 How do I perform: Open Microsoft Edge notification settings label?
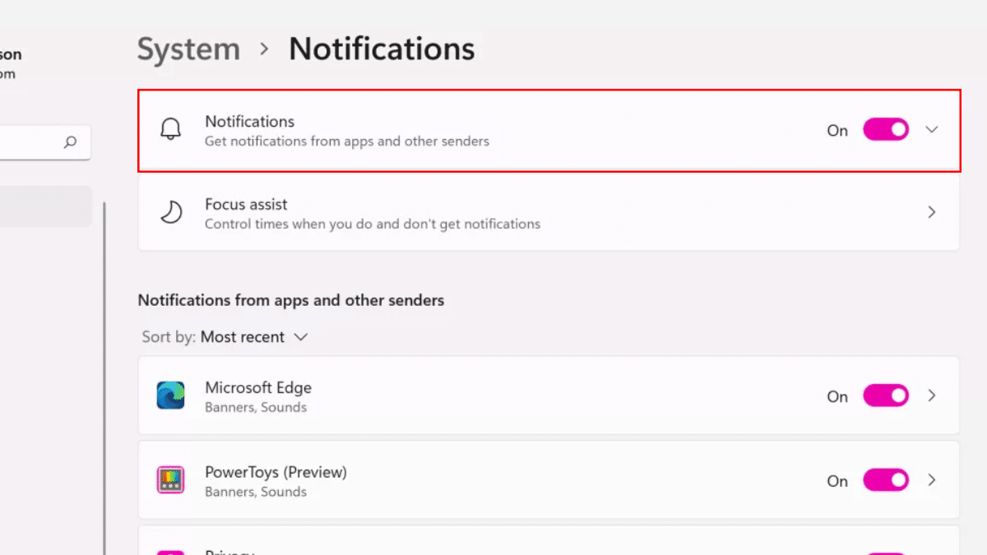(258, 387)
